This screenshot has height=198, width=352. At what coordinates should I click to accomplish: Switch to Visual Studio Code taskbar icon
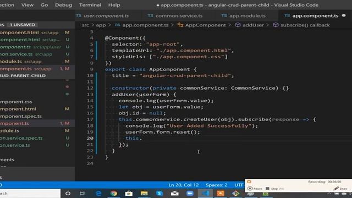tap(205, 193)
